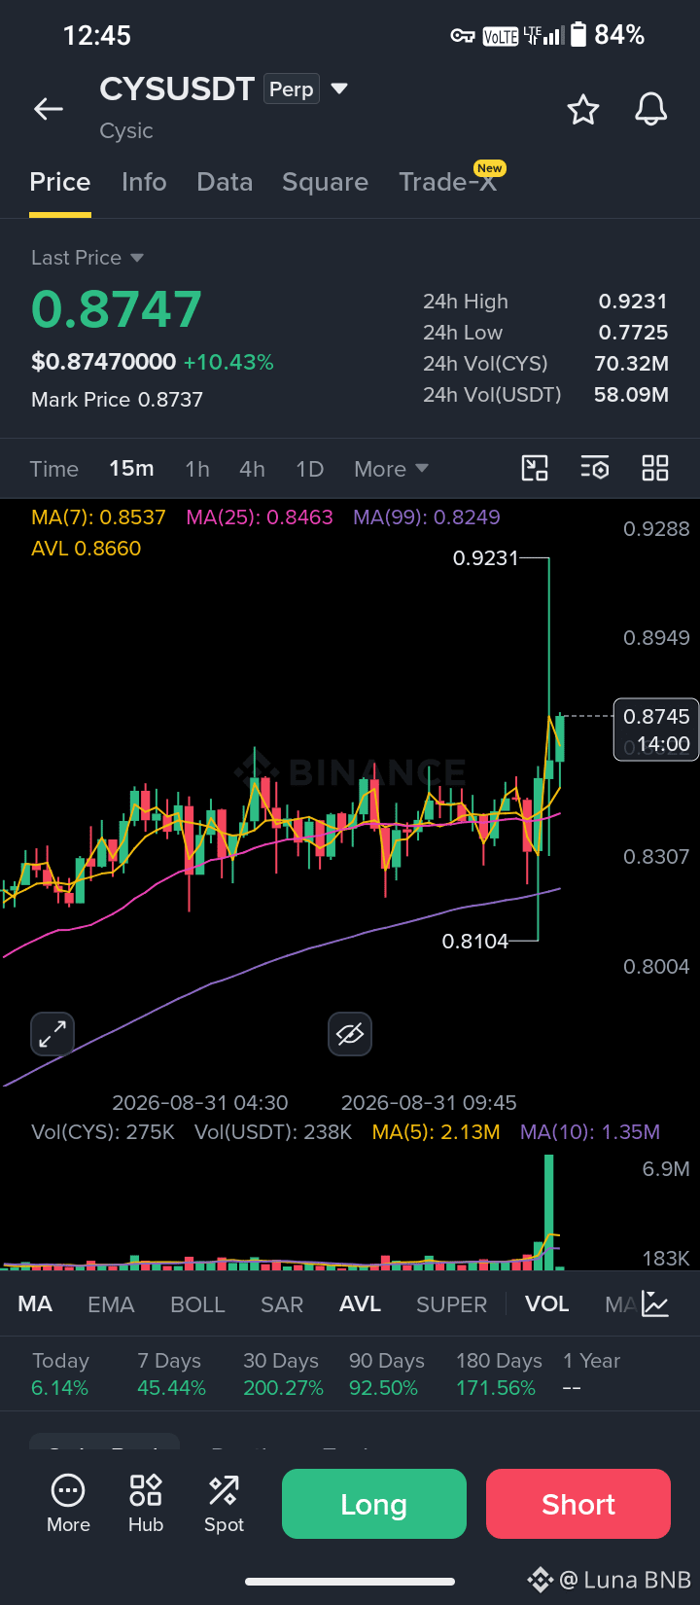Click the 0.8747 last price

point(117,309)
